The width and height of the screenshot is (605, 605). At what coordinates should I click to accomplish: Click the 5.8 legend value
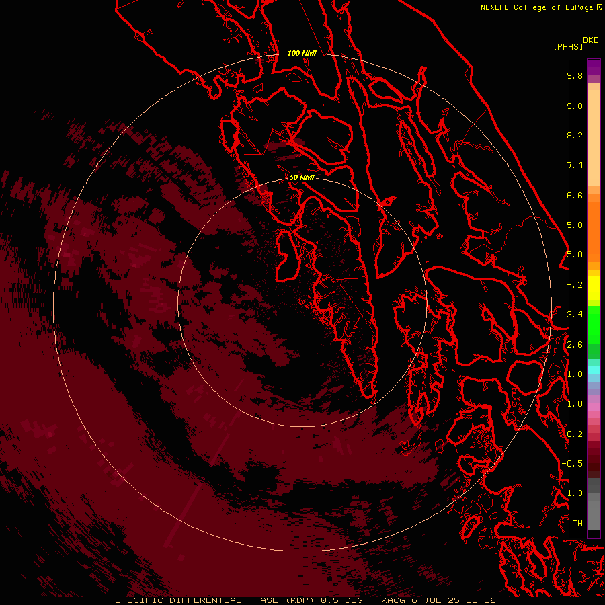point(575,225)
